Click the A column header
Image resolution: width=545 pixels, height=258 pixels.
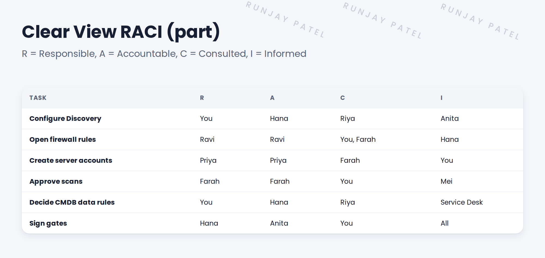tap(272, 98)
